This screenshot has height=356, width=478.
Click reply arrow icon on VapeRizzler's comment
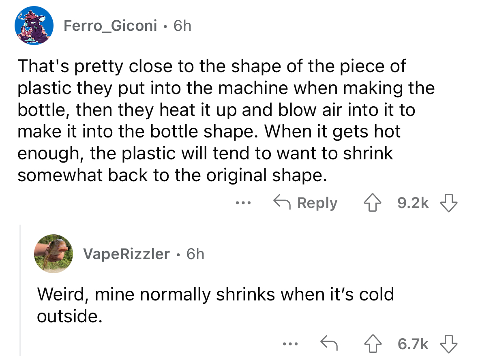pos(329,343)
